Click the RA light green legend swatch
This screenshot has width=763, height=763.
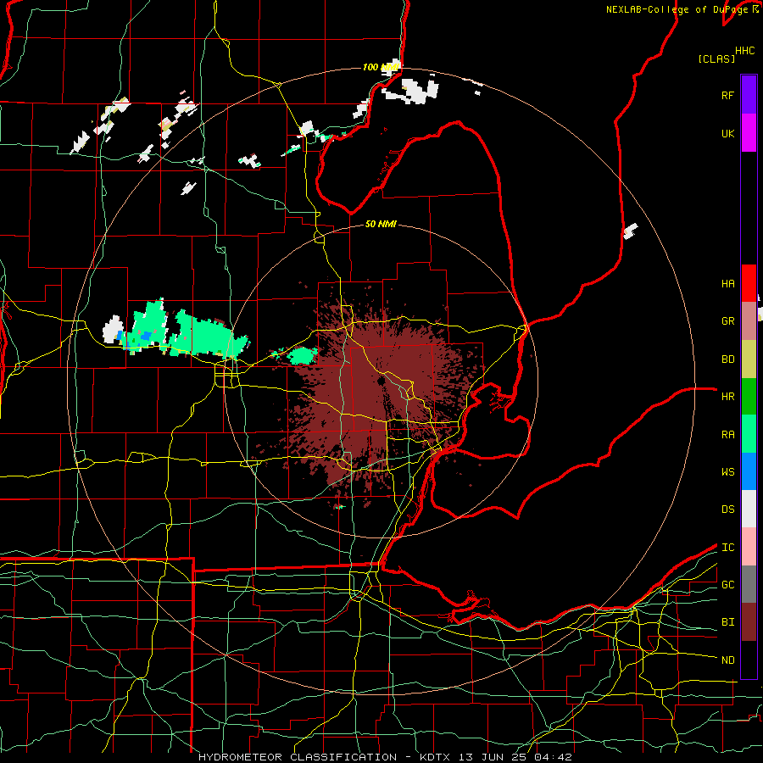(749, 434)
